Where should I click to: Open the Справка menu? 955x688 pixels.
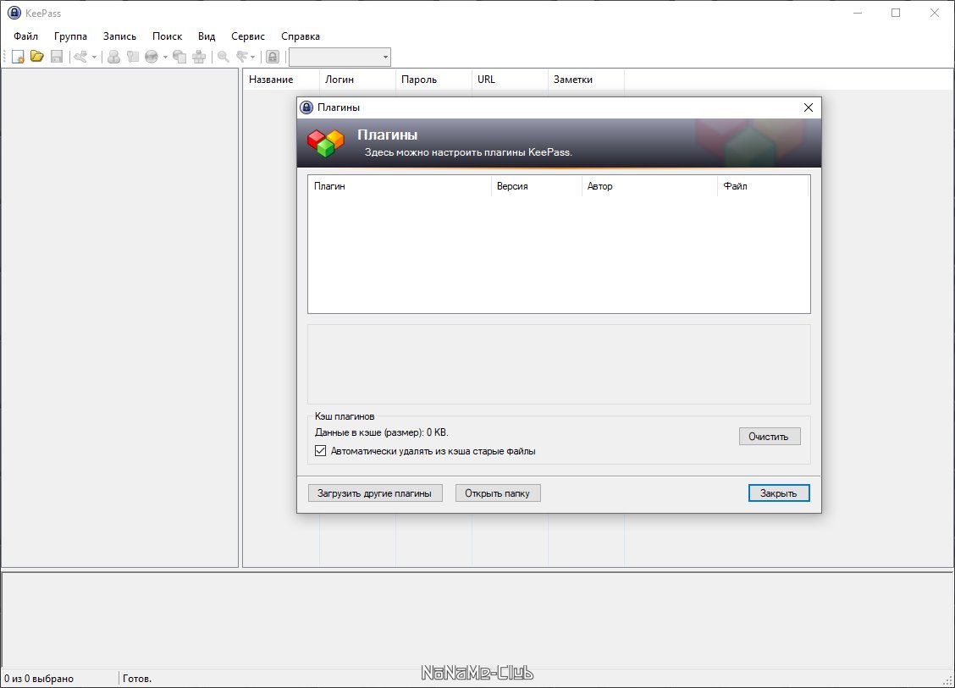[301, 36]
